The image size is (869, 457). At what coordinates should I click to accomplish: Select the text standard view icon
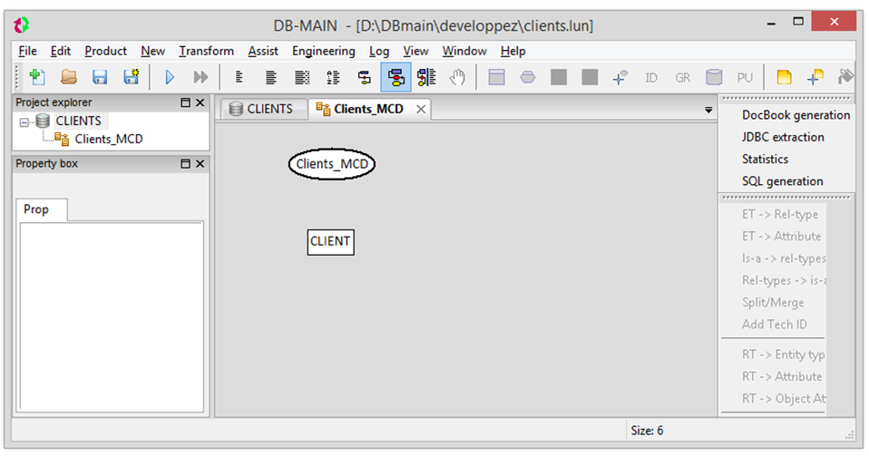click(271, 77)
